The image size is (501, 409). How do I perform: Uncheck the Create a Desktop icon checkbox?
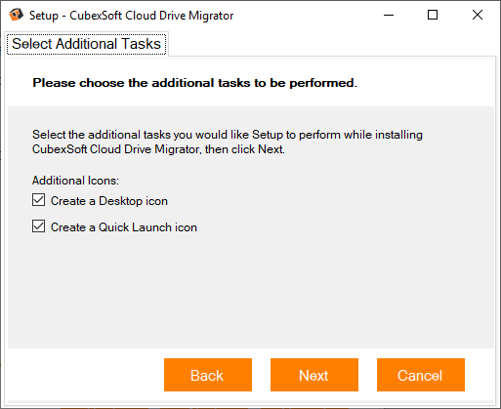point(38,200)
